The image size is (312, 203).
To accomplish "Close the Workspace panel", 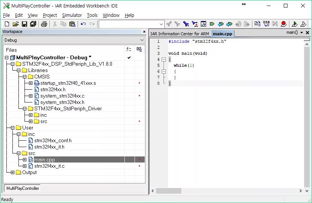I will click(144, 32).
